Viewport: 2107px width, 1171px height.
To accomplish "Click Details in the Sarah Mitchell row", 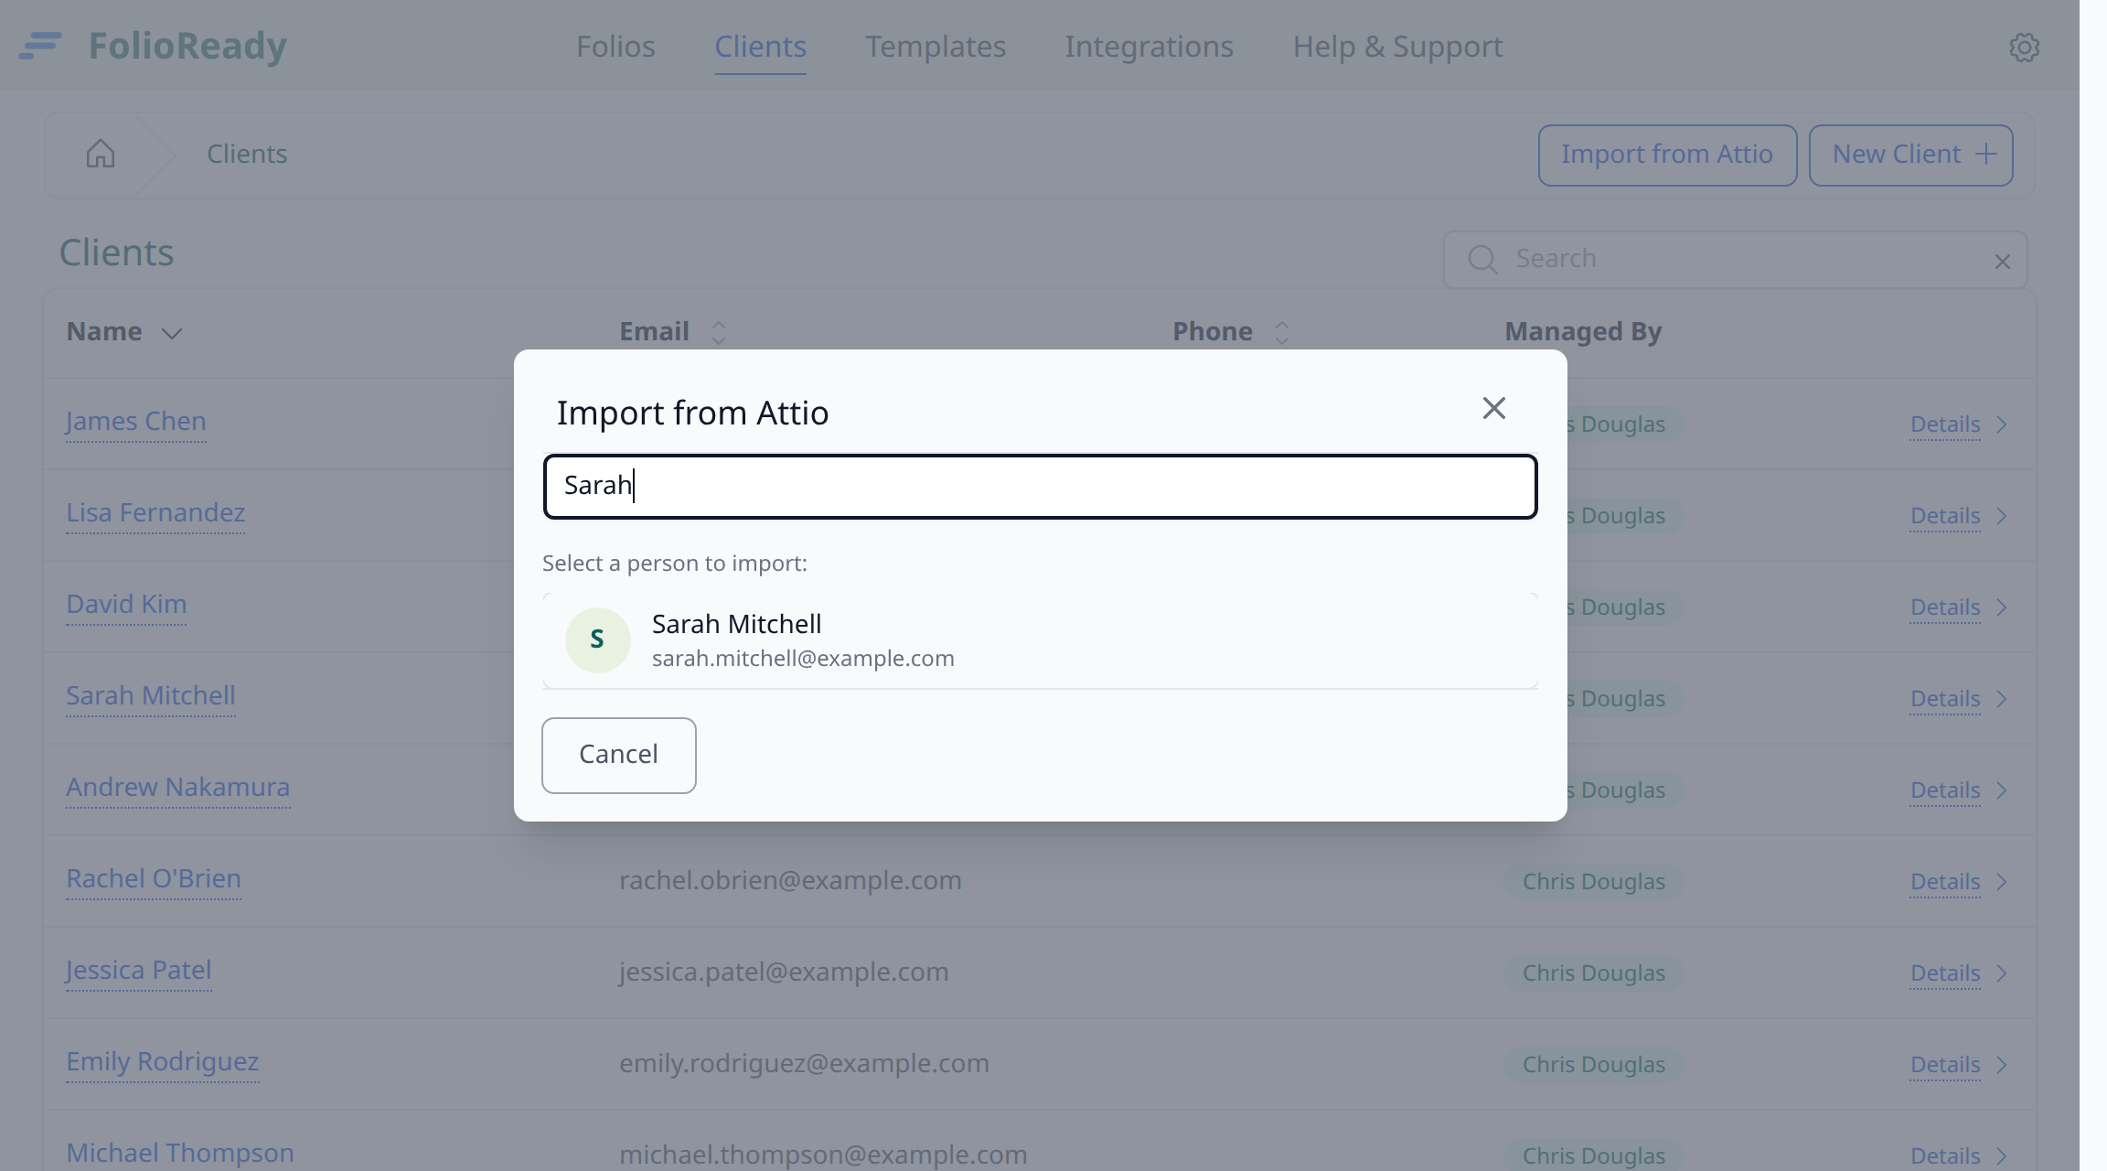I will pyautogui.click(x=1945, y=699).
